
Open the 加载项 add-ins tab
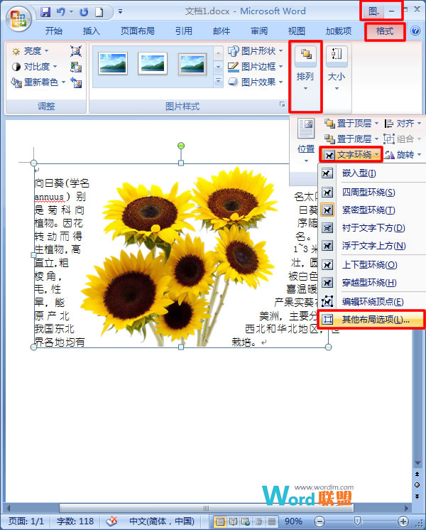[339, 31]
